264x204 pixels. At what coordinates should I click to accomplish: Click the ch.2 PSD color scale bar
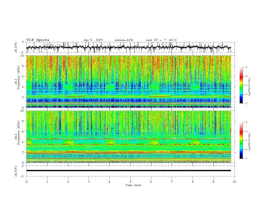pos(241,140)
